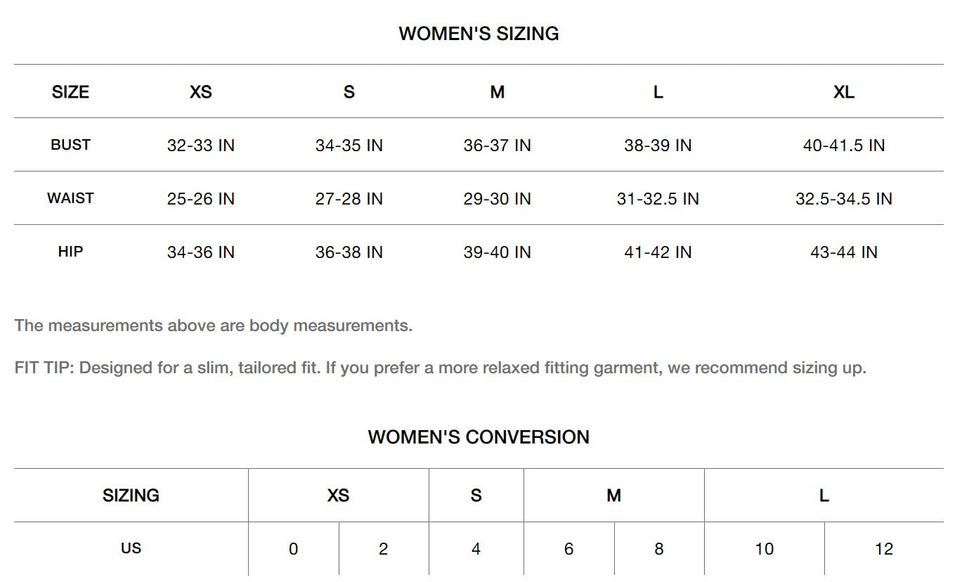This screenshot has width=962, height=582.
Task: Select the BUST row label
Action: pyautogui.click(x=70, y=145)
